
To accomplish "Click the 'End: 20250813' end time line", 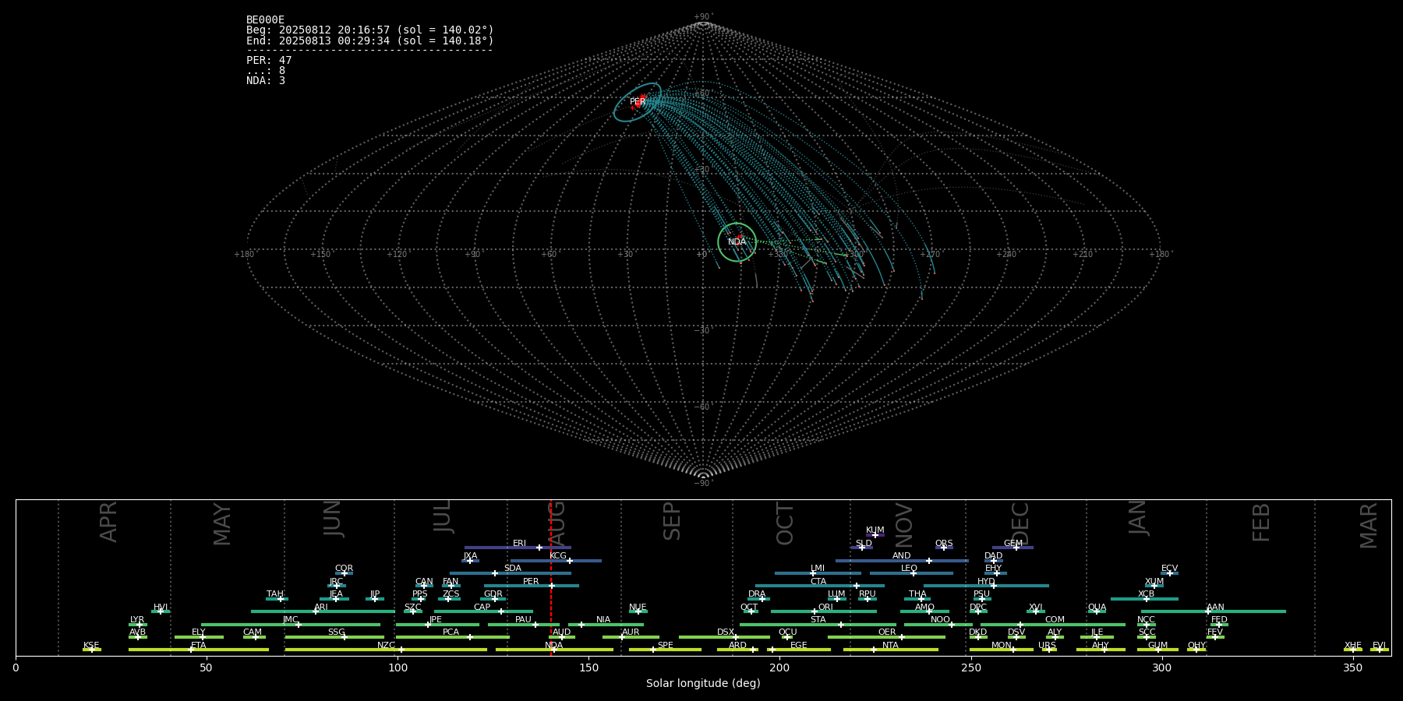I will point(370,41).
